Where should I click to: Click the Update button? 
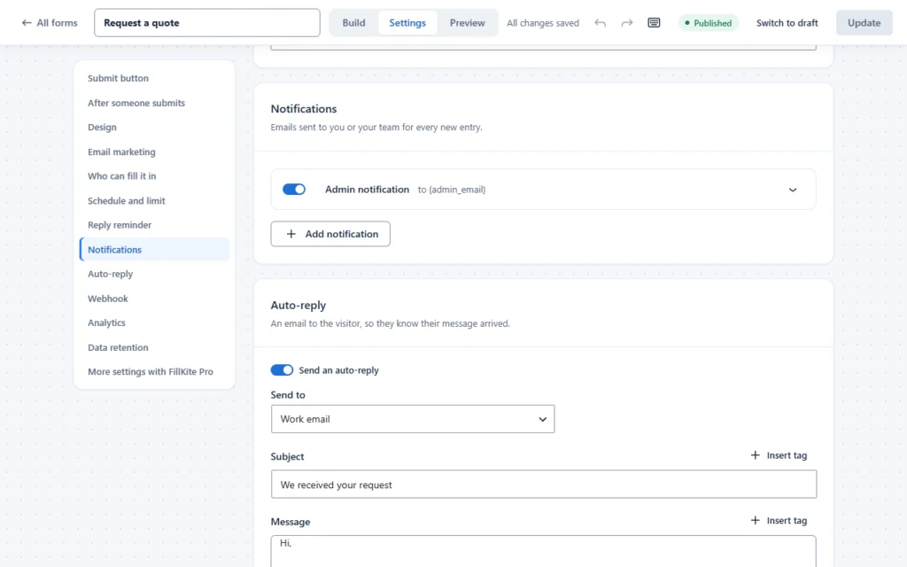point(864,23)
